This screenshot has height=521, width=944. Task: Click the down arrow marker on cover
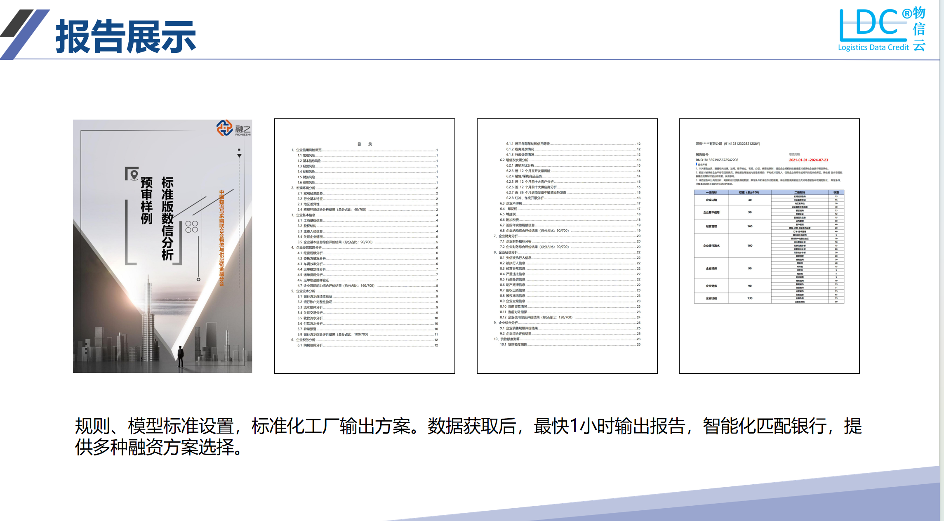click(x=239, y=156)
